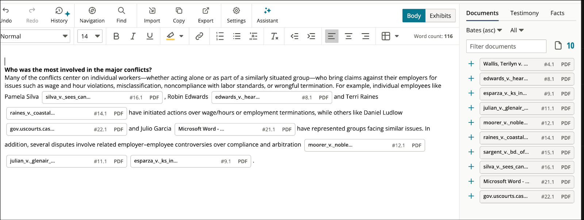Open Find search tool
Screen dimensions: 584x220
click(122, 15)
